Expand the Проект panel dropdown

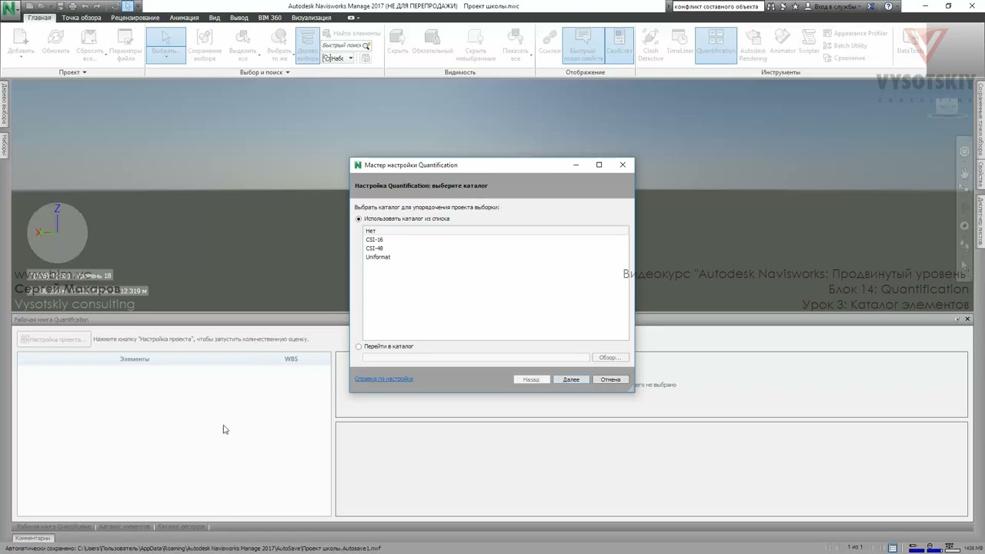point(73,72)
